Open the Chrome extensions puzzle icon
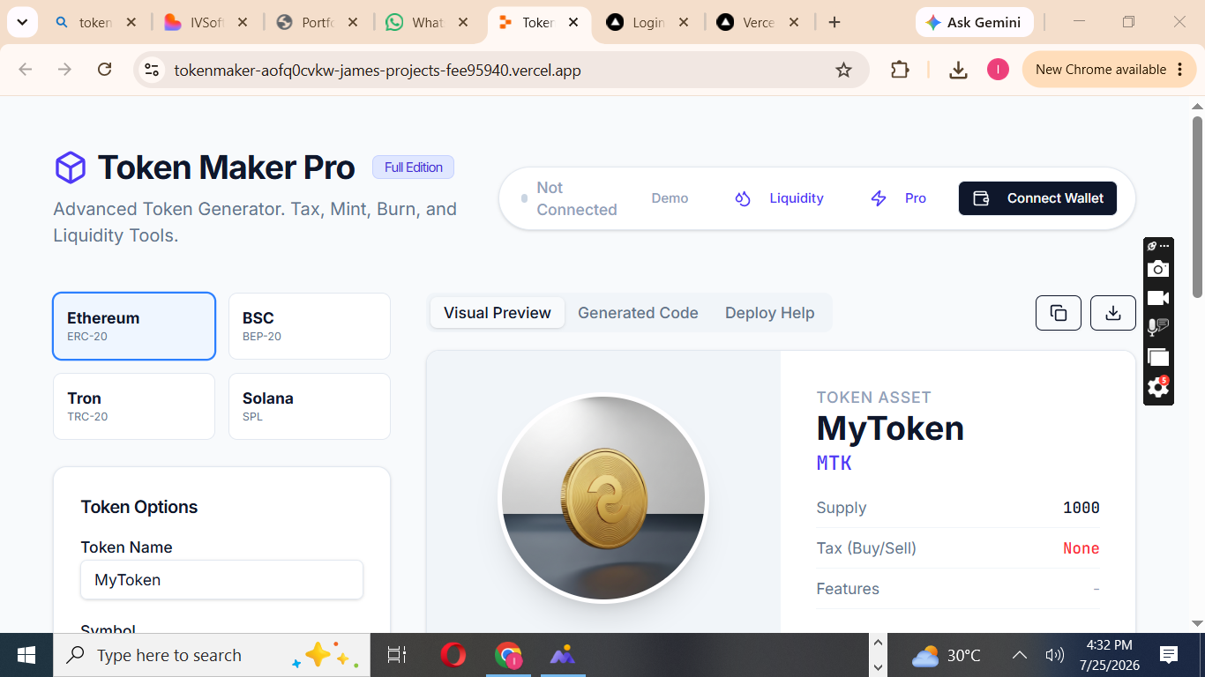The image size is (1205, 677). [900, 70]
